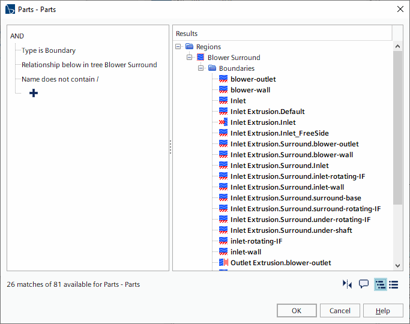Screen dimensions: 410x324
Task: Collapse the Regions tree node
Action: 178,47
